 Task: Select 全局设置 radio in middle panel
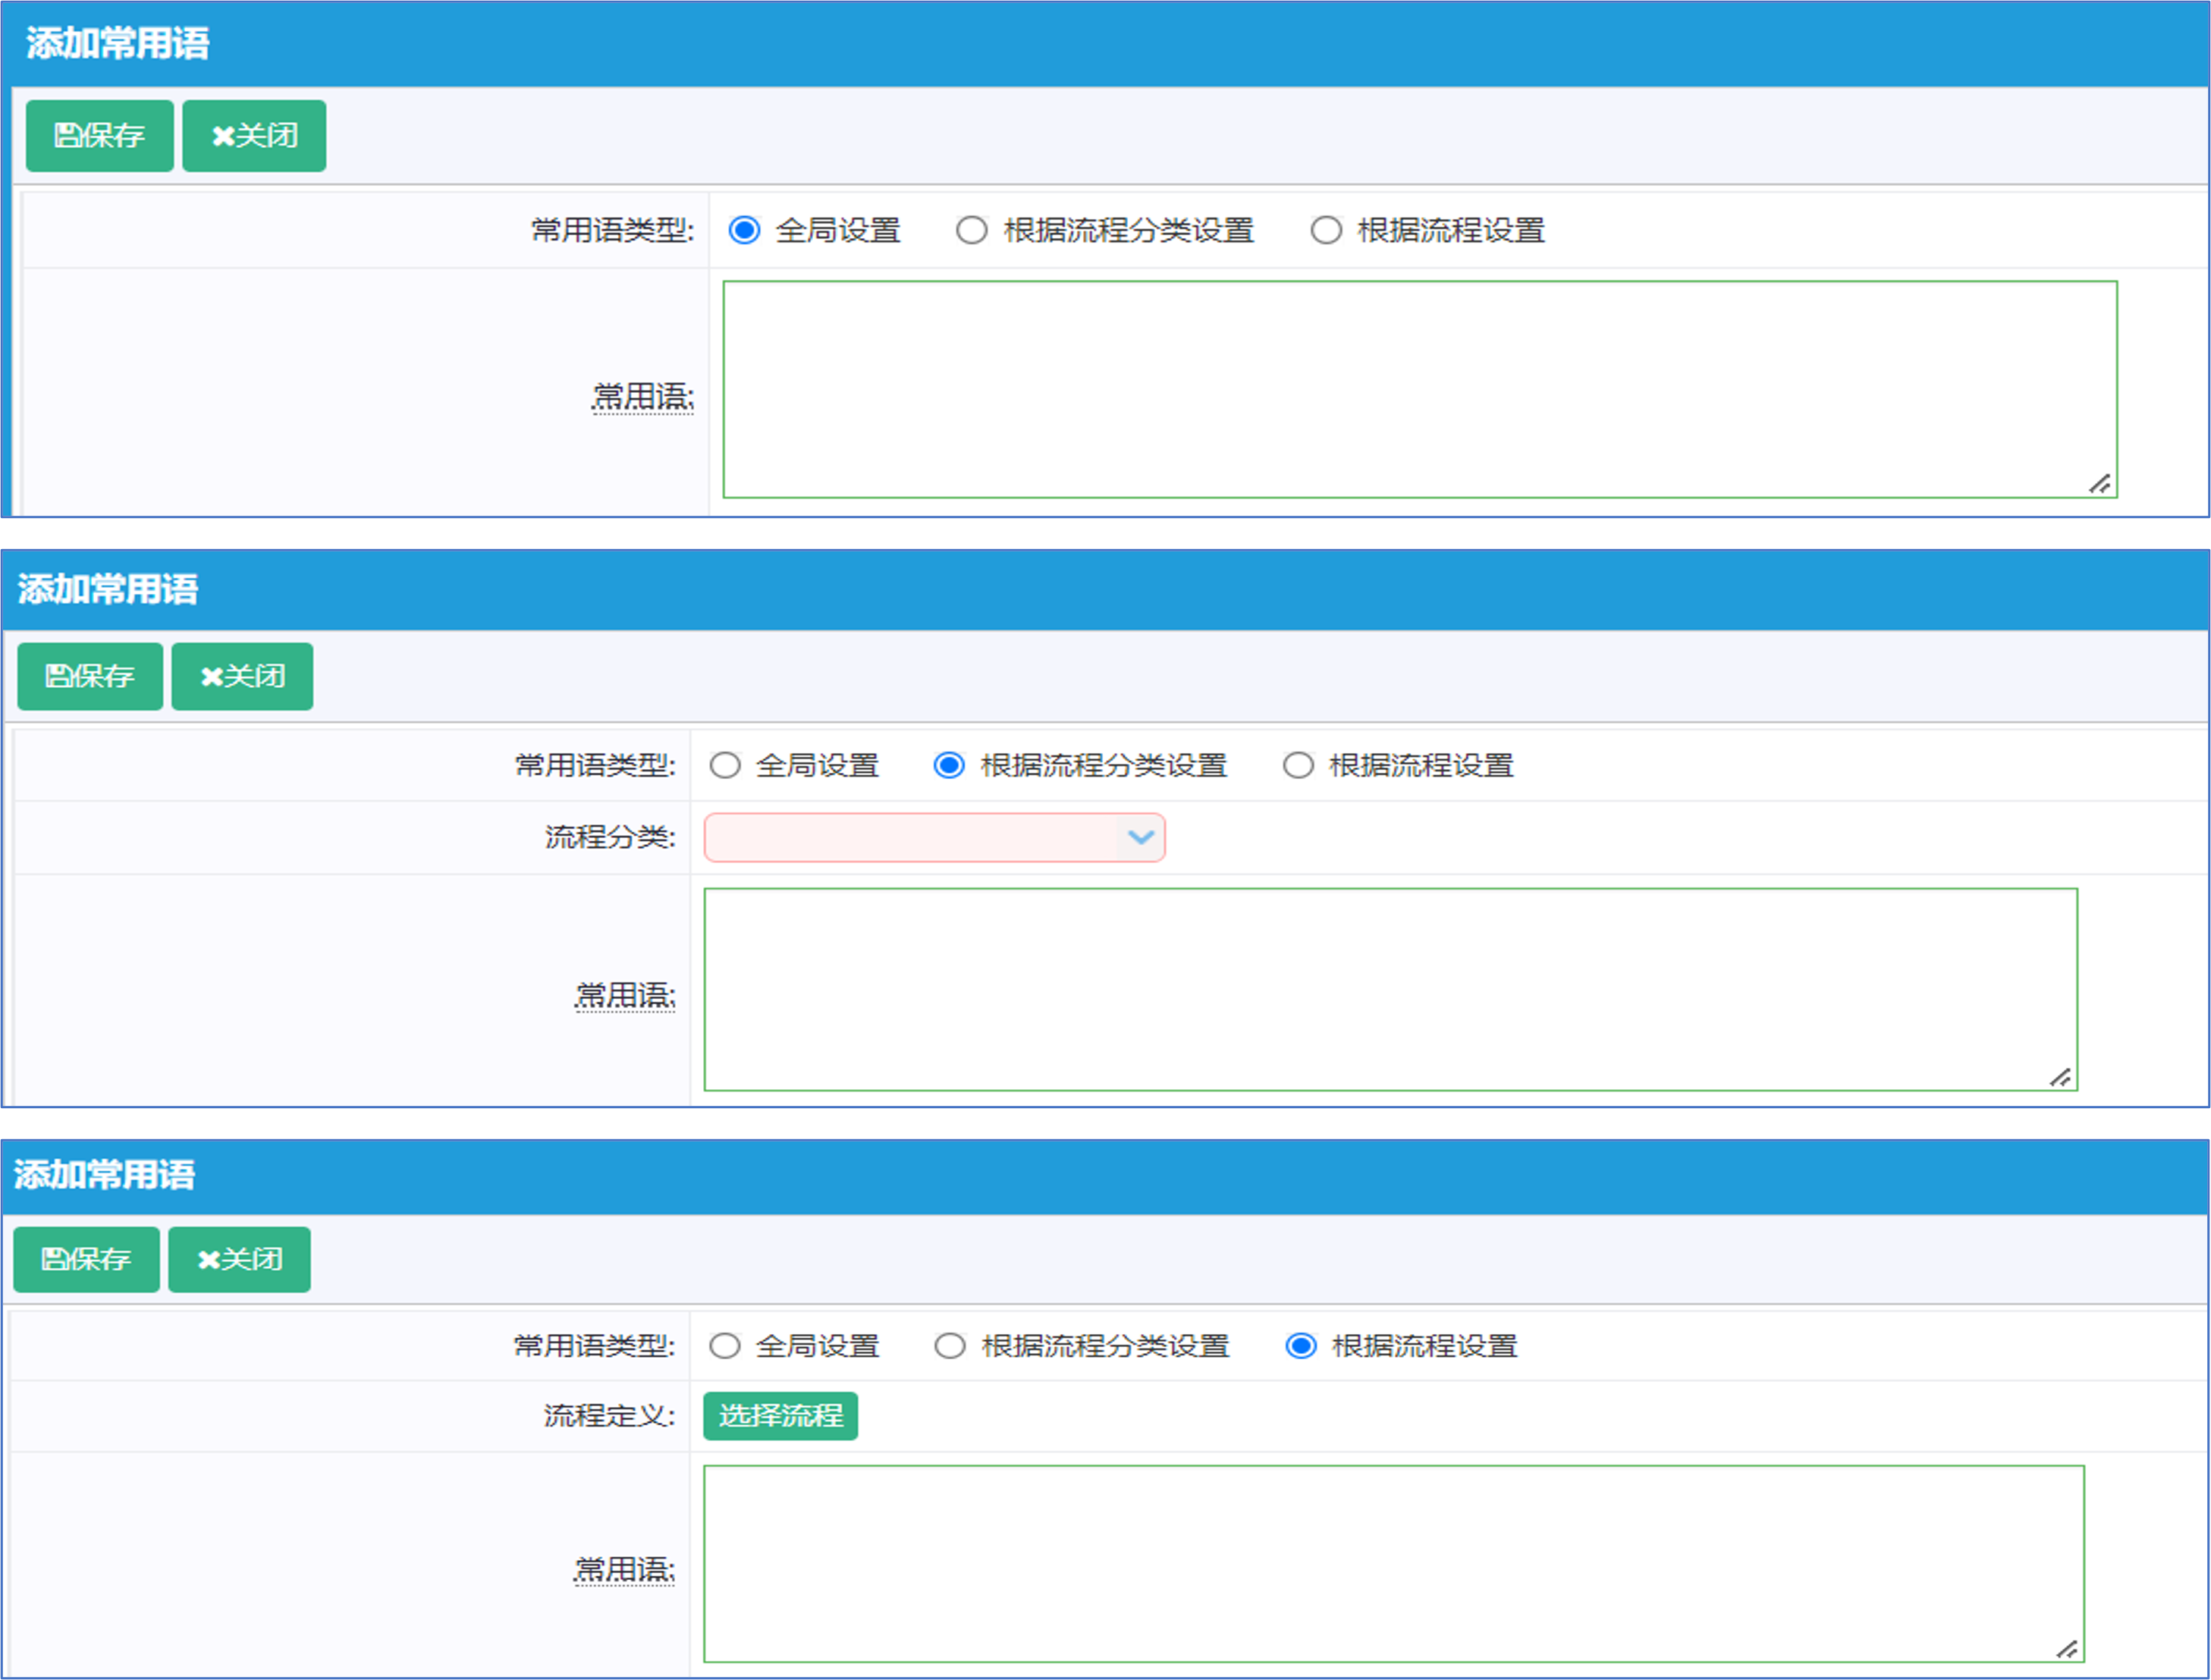pyautogui.click(x=725, y=766)
